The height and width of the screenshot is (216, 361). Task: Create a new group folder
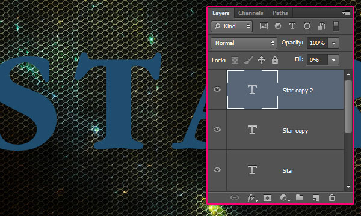(x=300, y=197)
